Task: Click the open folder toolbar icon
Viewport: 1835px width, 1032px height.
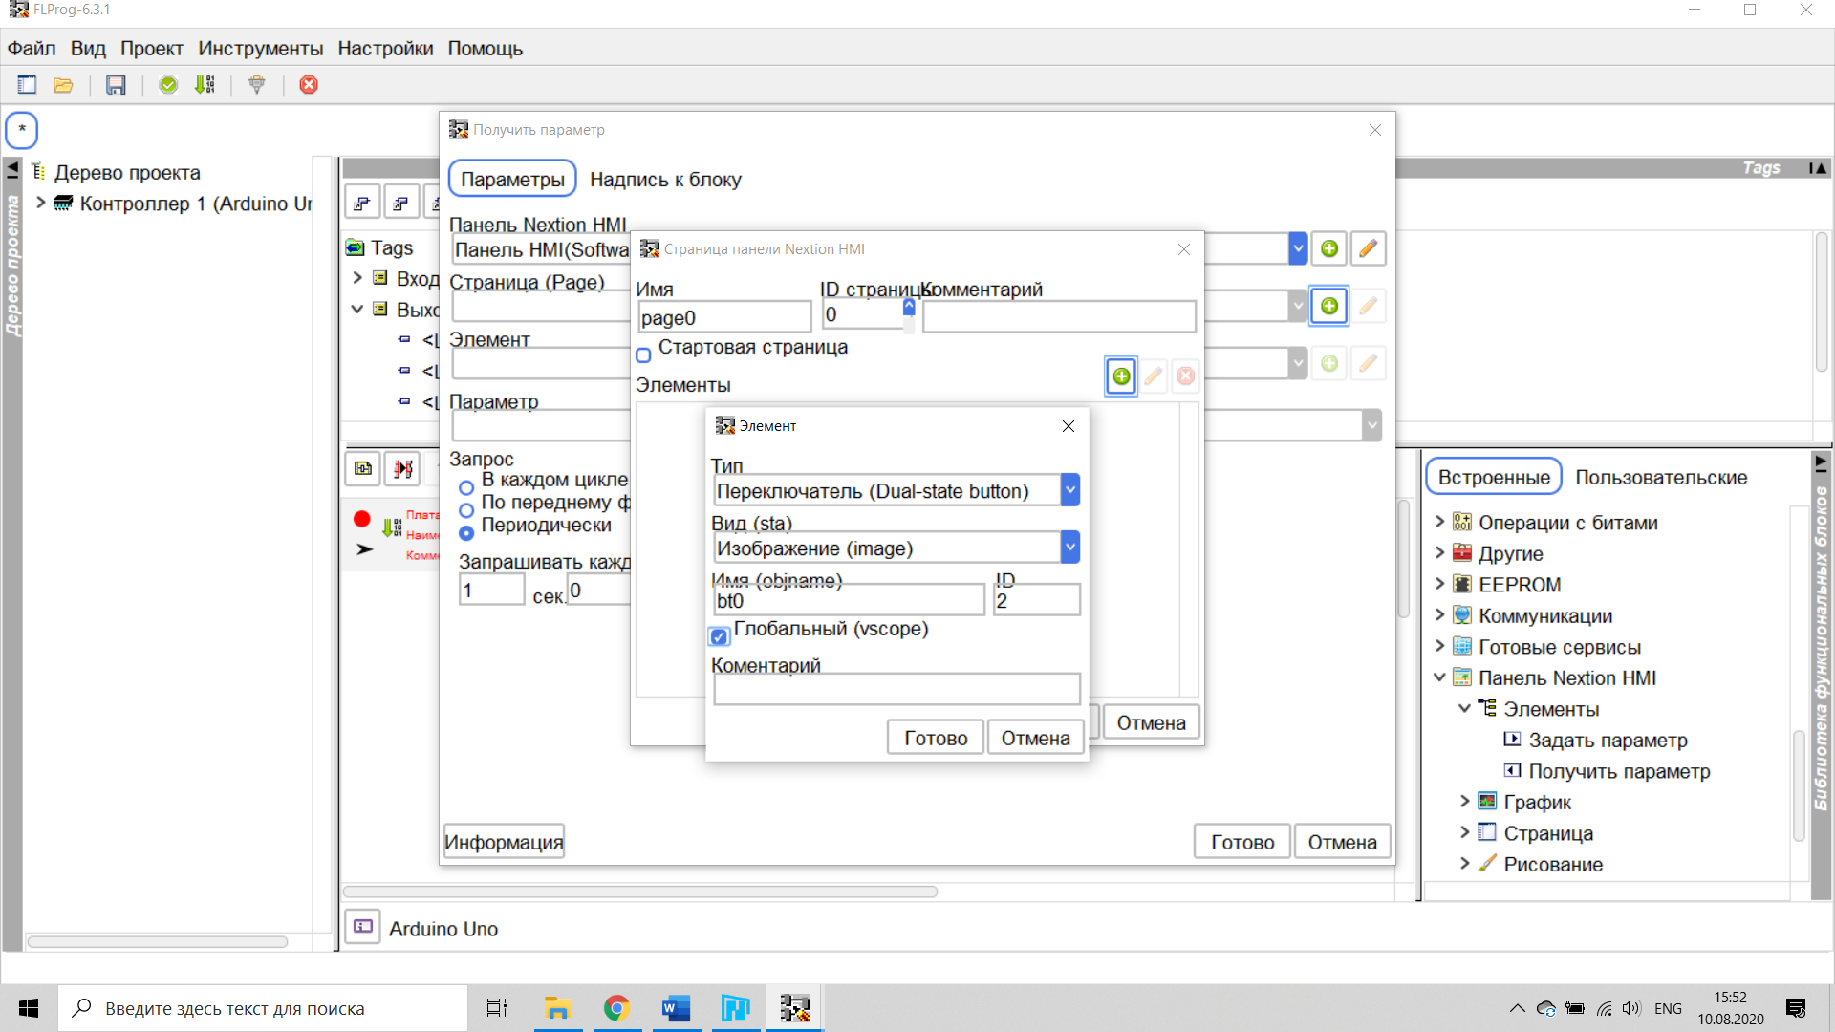Action: pos(63,85)
